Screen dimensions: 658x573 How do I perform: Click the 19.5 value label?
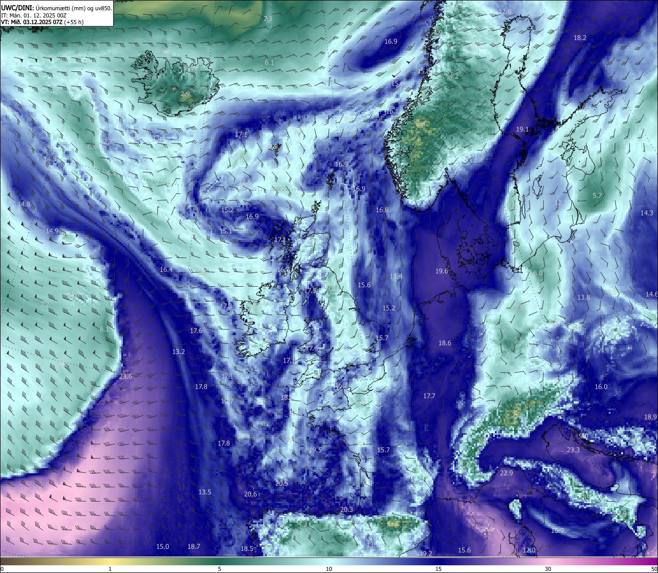[x=315, y=450]
